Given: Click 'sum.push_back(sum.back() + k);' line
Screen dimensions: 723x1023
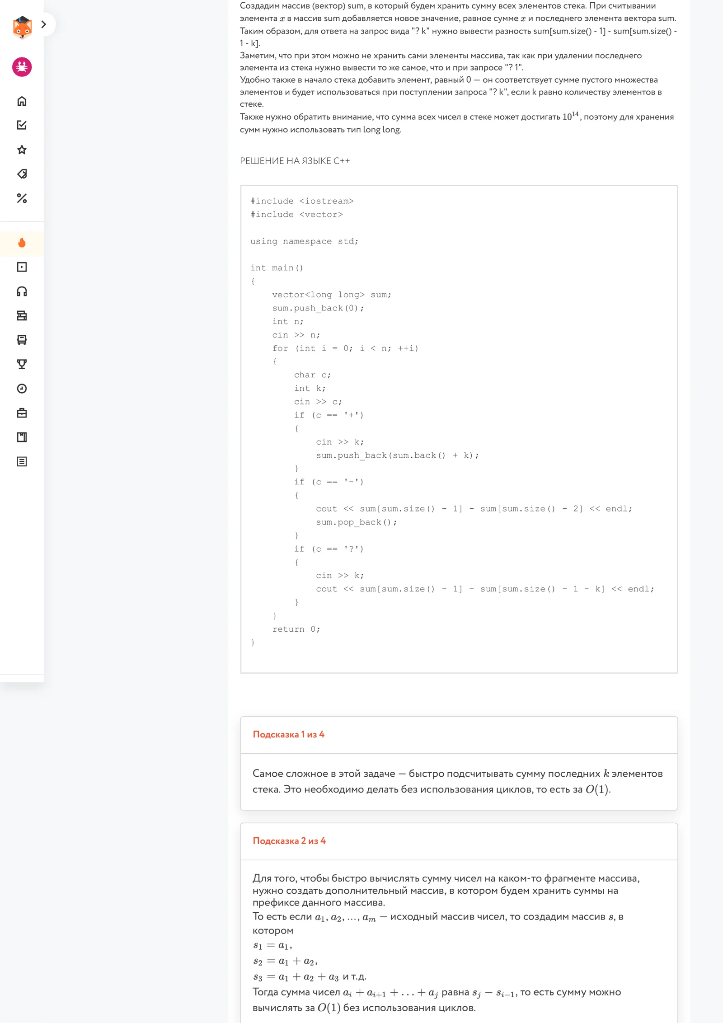Looking at the screenshot, I should click(x=397, y=455).
